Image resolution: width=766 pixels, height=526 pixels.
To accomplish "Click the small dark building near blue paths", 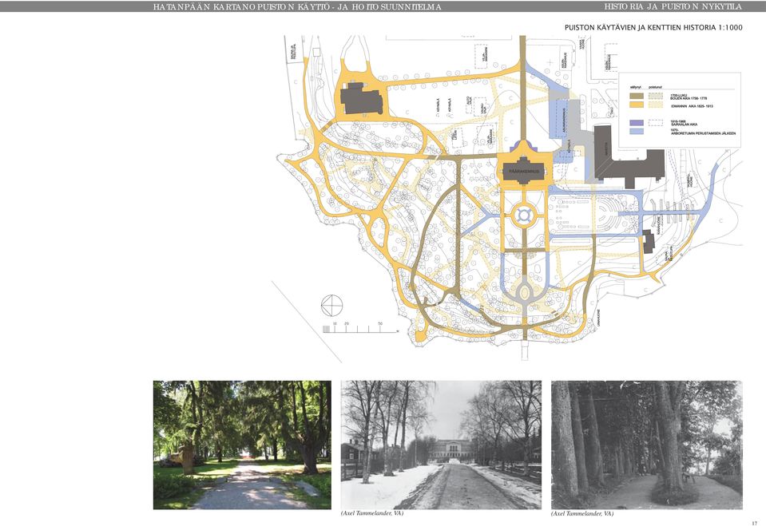I will pyautogui.click(x=648, y=241).
